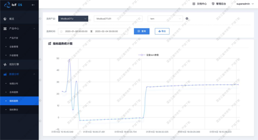This screenshot has width=258, height=140.
Task: Open the tem parameter dropdown
Action: (165, 19)
